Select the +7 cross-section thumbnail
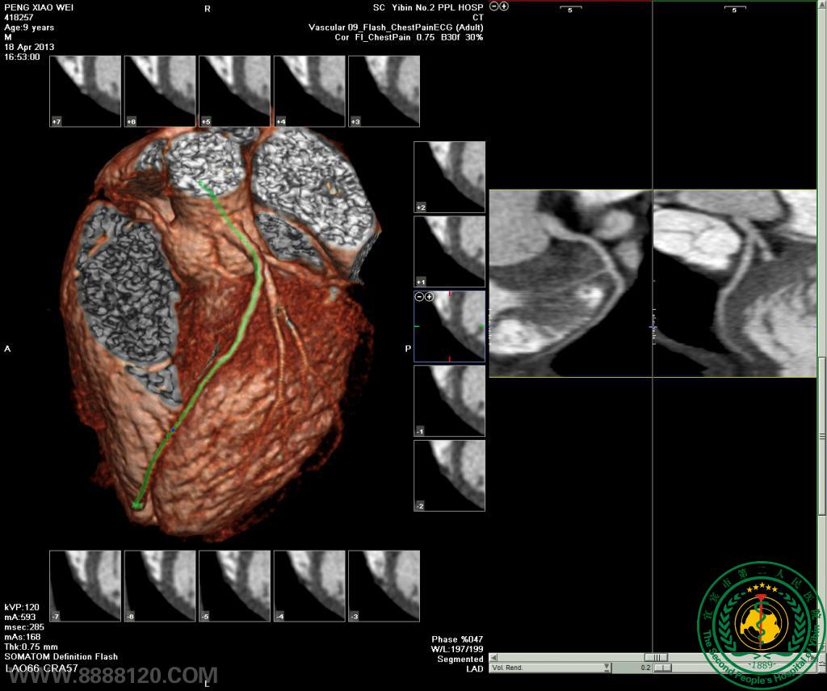This screenshot has height=691, width=827. [x=85, y=91]
